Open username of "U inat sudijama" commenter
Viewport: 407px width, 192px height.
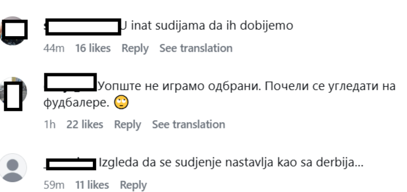pyautogui.click(x=82, y=26)
